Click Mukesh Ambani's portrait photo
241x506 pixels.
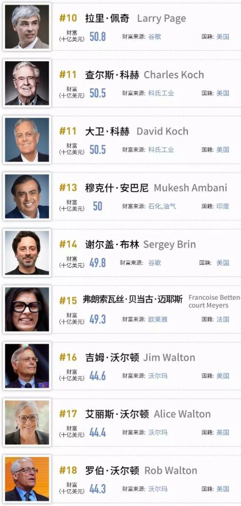tap(27, 196)
